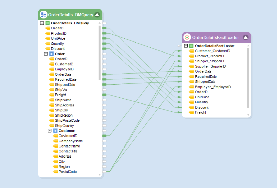Collapse the OrderDetails_DMQuery root tree node

point(42,23)
